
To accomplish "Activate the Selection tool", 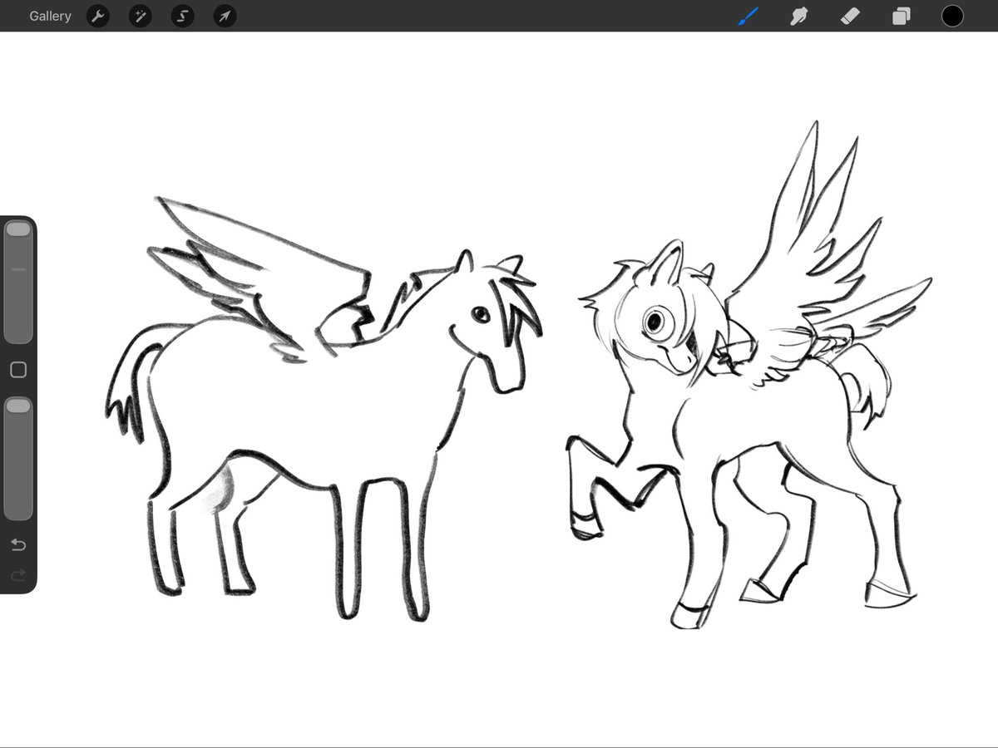I will point(182,16).
